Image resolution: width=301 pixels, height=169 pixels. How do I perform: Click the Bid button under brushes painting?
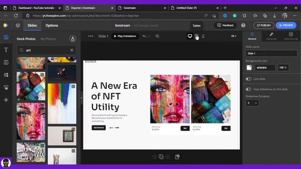(x=226, y=128)
